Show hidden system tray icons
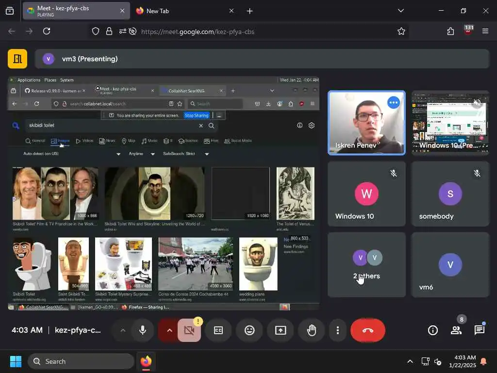Viewport: 497px width, 373px height. point(410,361)
